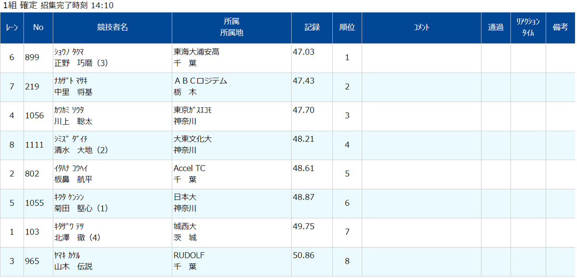Click affiliation RUDOLF
This screenshot has height=278, width=577.
189,255
